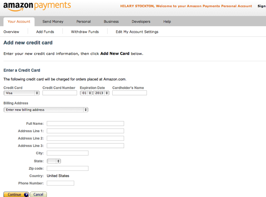Open the expiration year dropdown showing 2013
This screenshot has height=197, width=266.
click(x=101, y=93)
